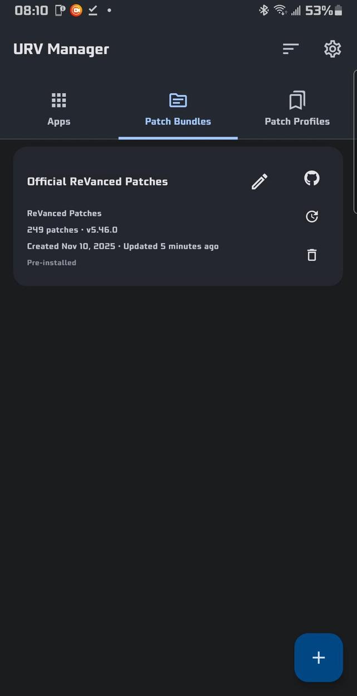Select the Apps grid icon
Screen dimensions: 357x696
click(x=58, y=100)
